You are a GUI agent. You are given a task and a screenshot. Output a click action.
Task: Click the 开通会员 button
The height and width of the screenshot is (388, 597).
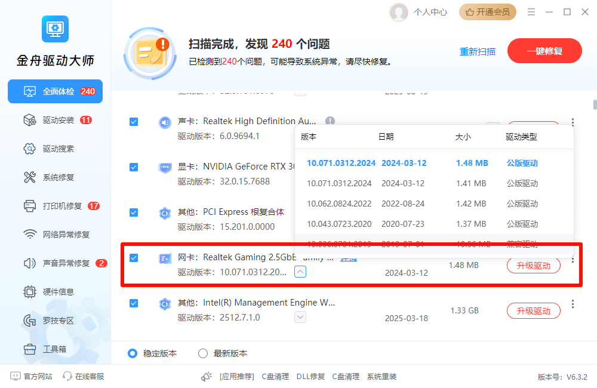pos(487,12)
